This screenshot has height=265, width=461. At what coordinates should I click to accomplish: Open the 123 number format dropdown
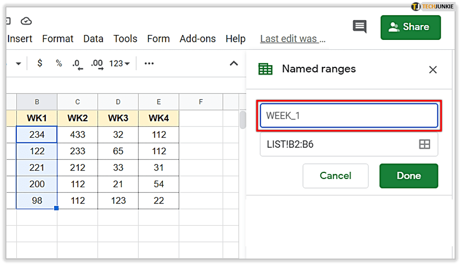(x=119, y=63)
